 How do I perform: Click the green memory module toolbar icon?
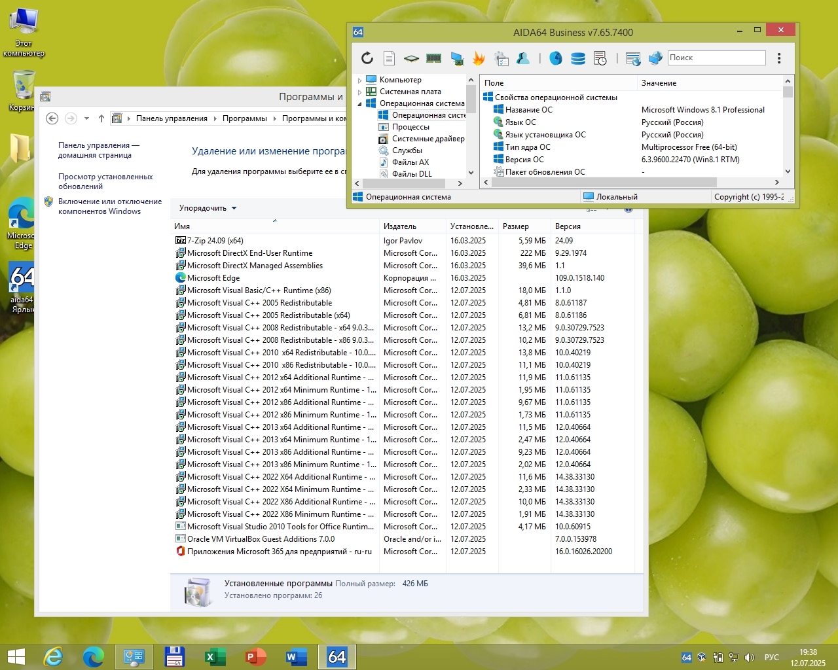pyautogui.click(x=433, y=58)
